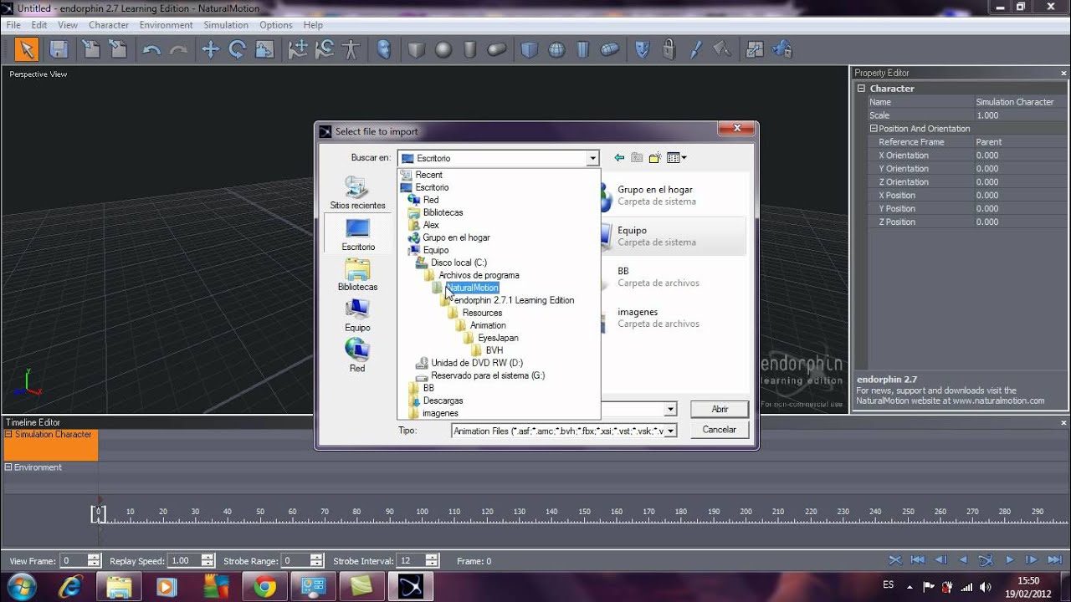Click the gray cylinder object icon
The image size is (1071, 602).
pos(470,50)
